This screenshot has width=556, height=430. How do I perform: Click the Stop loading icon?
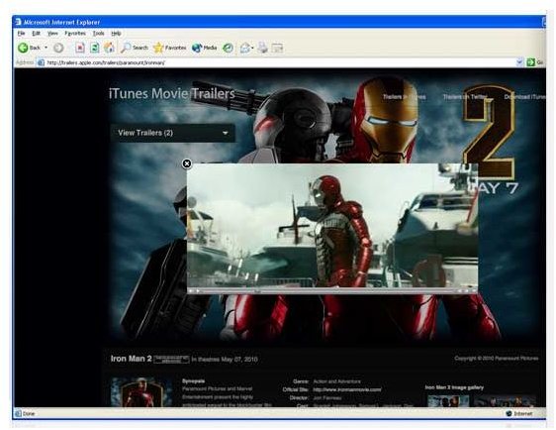click(80, 48)
